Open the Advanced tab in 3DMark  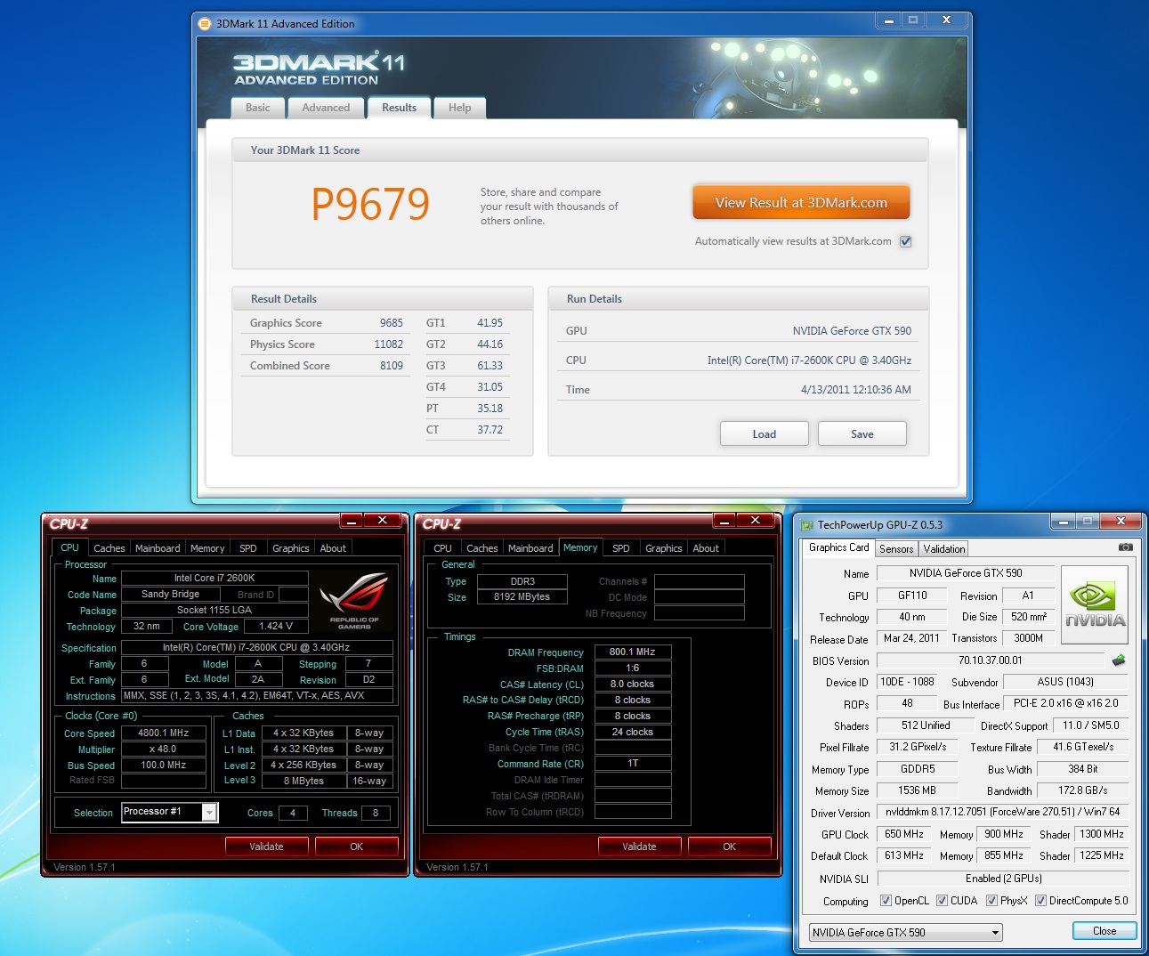(326, 108)
